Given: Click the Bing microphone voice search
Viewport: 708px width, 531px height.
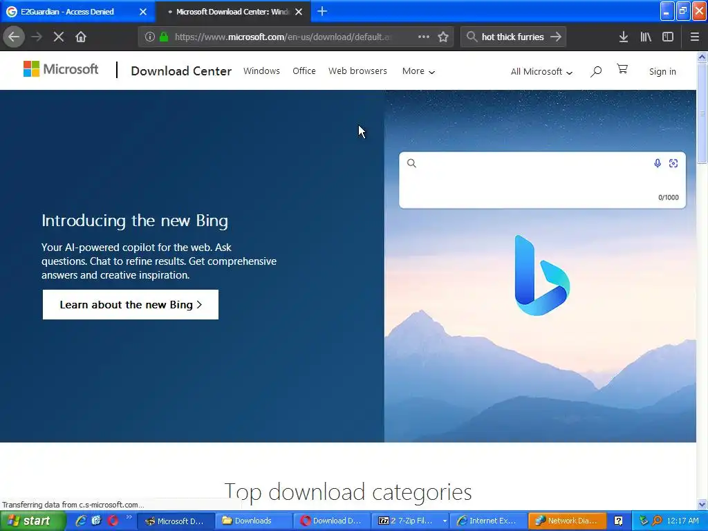Looking at the screenshot, I should pyautogui.click(x=658, y=163).
